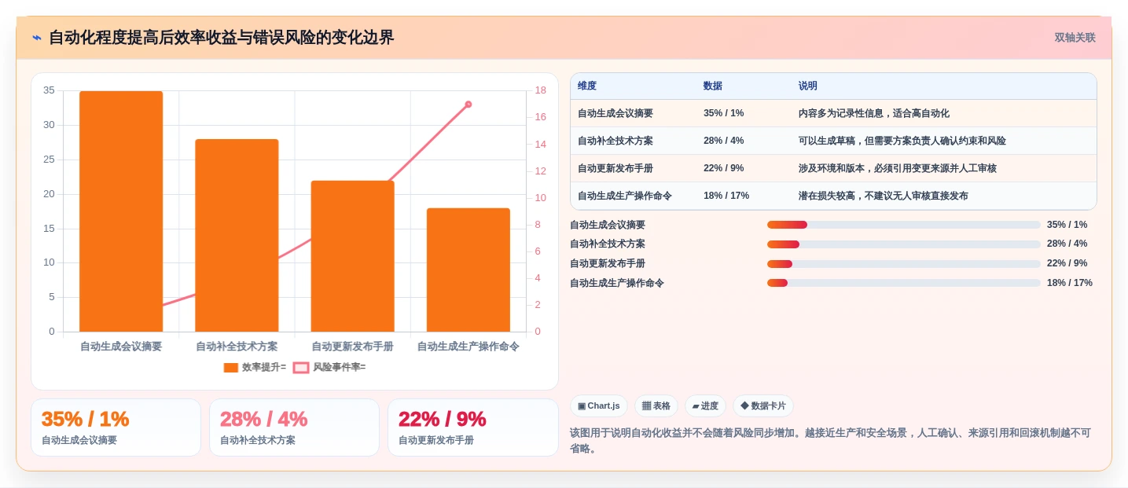Click the risk line point at value 17

pos(468,104)
